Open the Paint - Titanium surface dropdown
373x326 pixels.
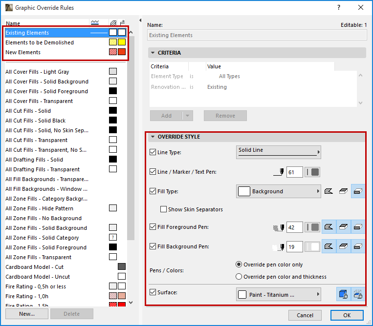(x=279, y=294)
